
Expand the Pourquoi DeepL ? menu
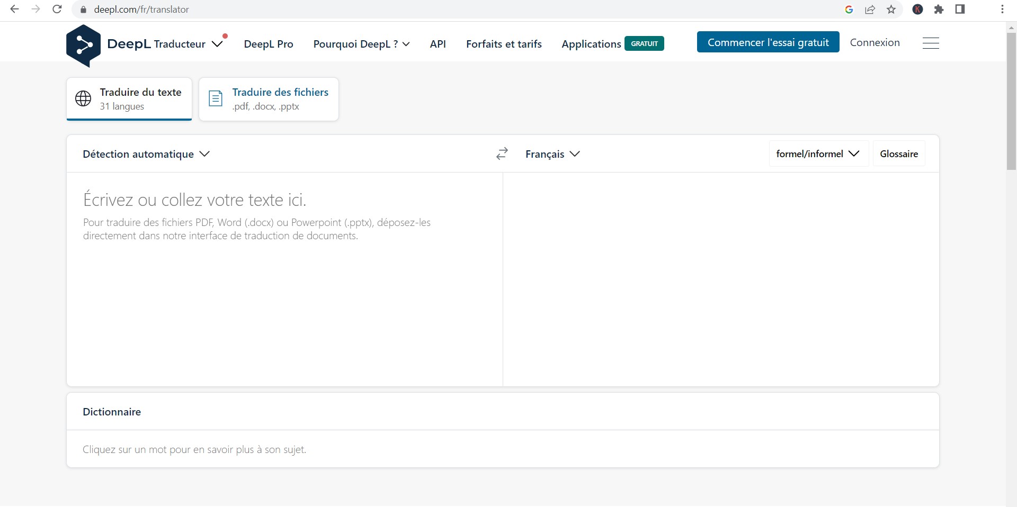click(x=361, y=44)
